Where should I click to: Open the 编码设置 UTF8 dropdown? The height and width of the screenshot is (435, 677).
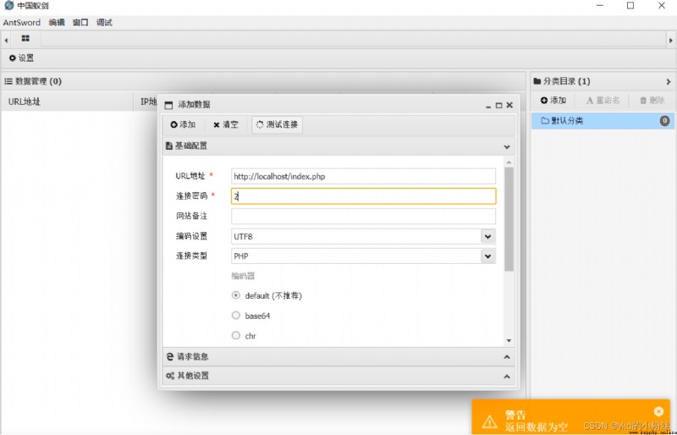[x=488, y=236]
